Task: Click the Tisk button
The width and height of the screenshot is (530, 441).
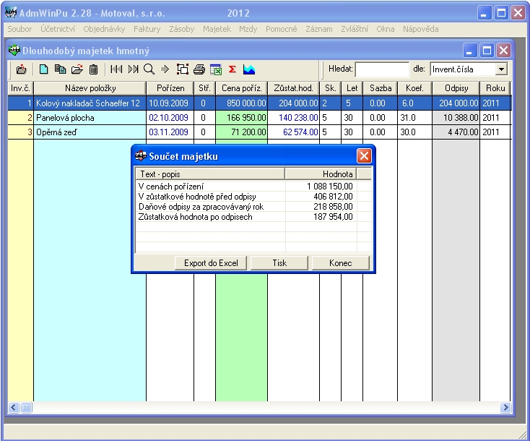Action: point(279,263)
